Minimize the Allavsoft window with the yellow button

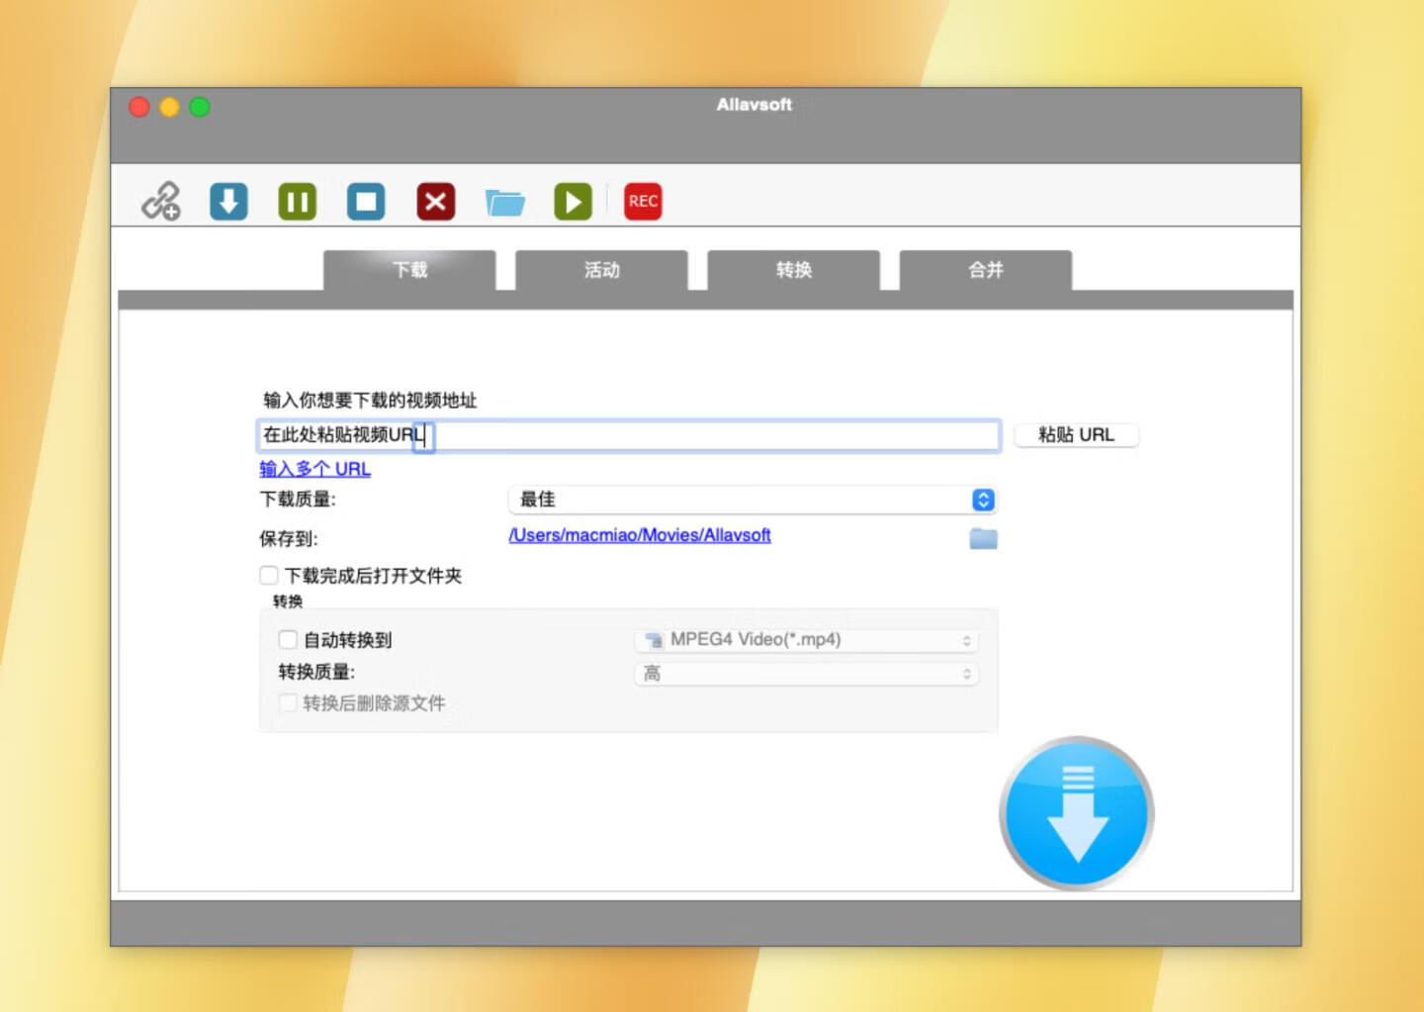(x=169, y=107)
